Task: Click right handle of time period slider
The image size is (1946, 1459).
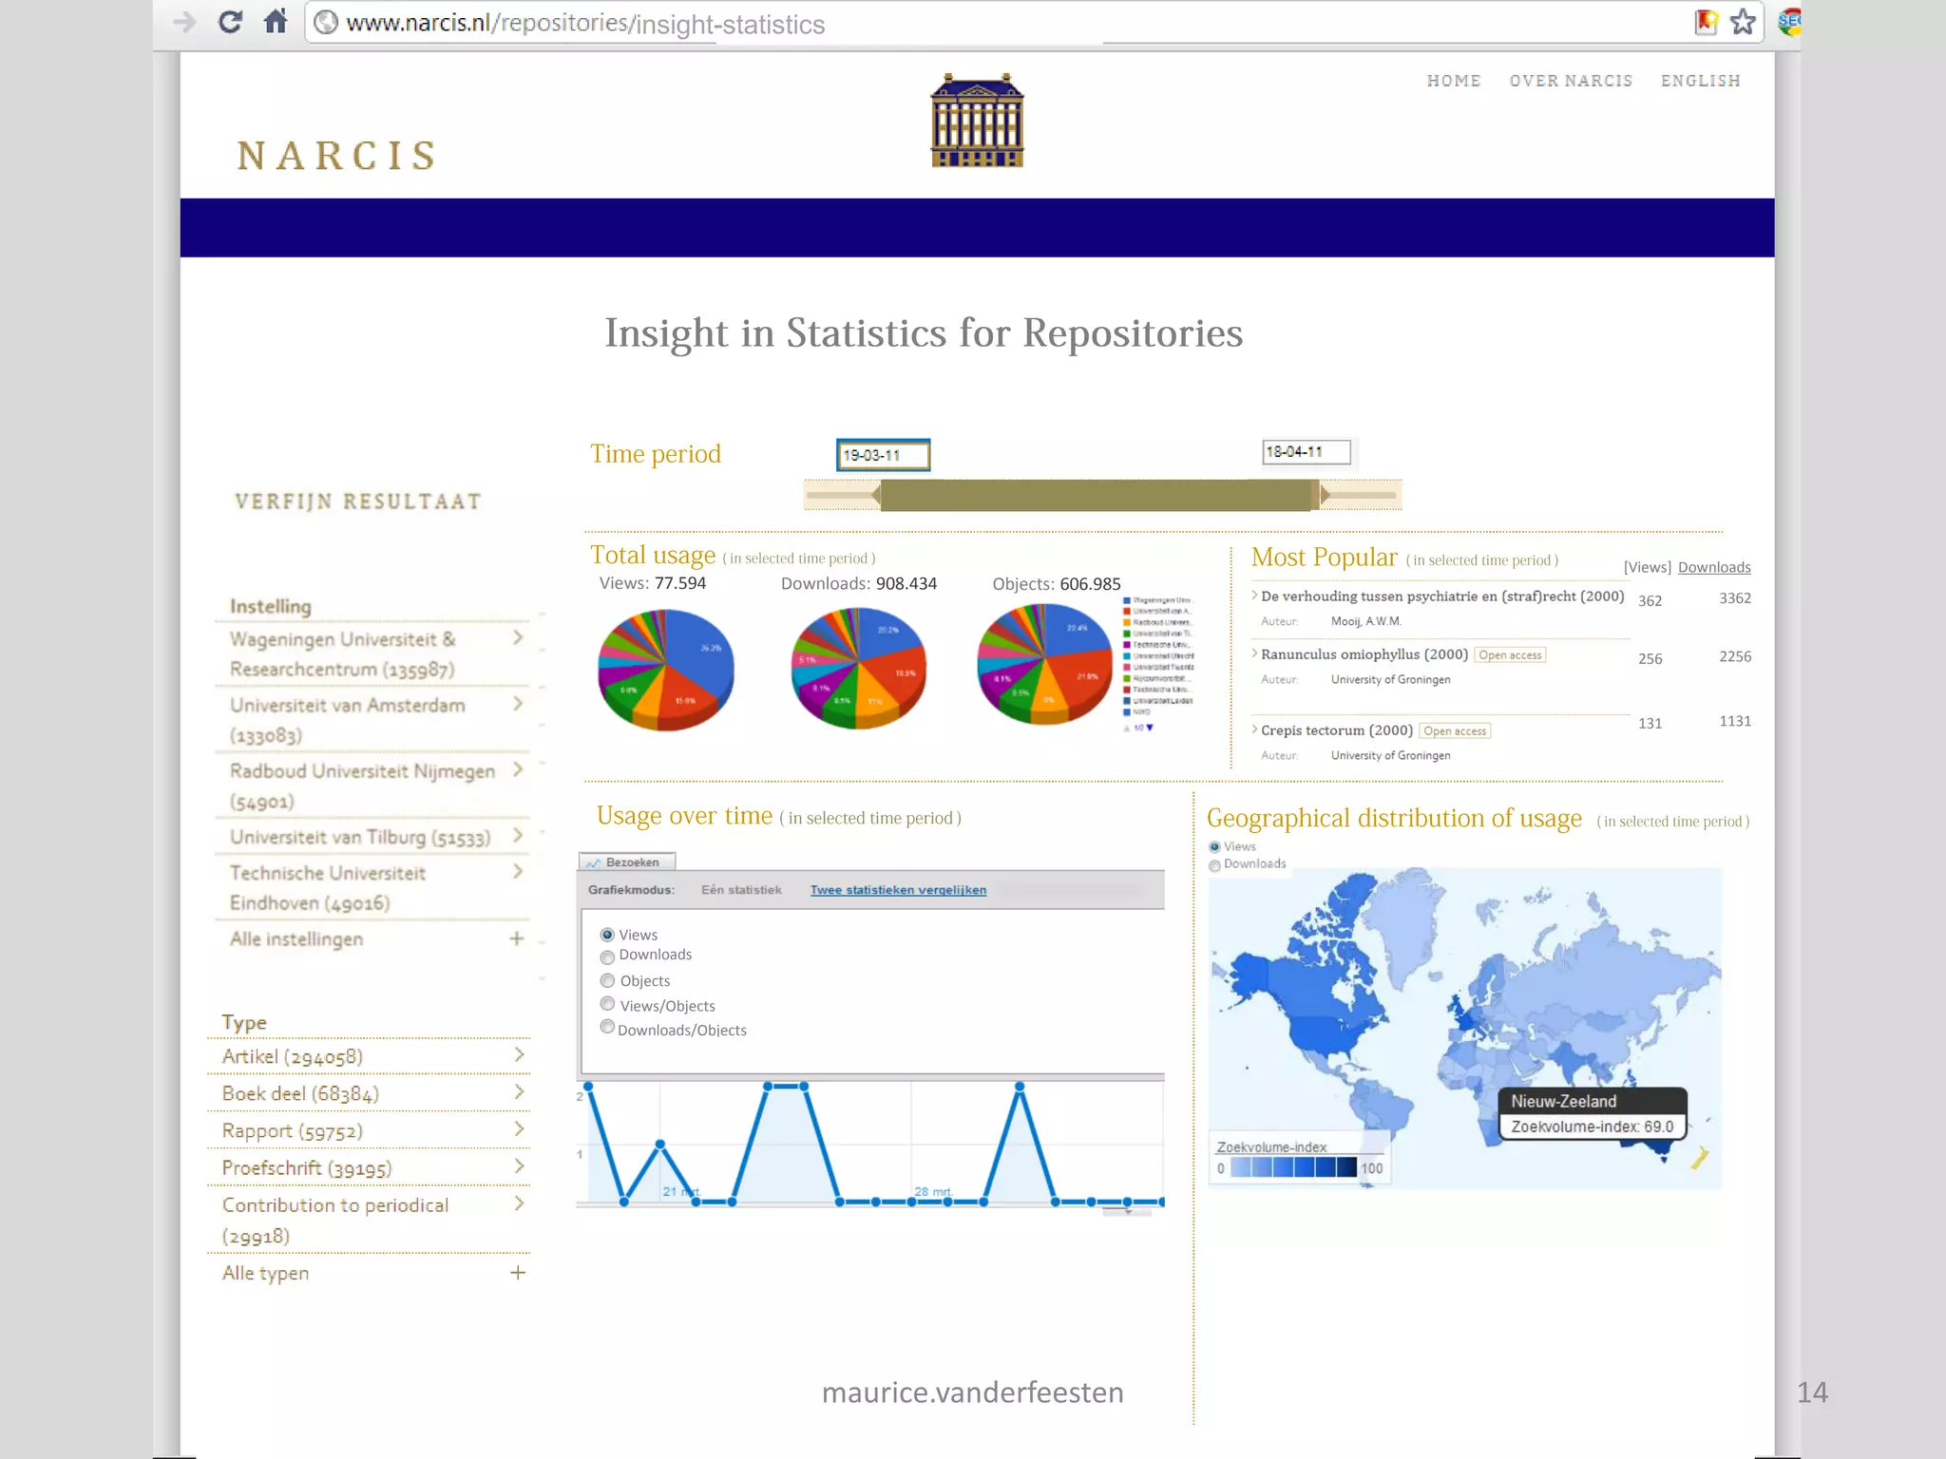Action: point(1323,495)
